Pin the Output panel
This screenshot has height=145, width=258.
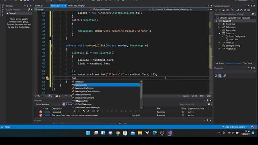click(x=208, y=120)
